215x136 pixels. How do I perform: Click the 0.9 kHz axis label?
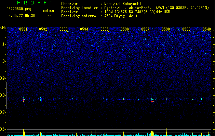click(x=3, y=78)
